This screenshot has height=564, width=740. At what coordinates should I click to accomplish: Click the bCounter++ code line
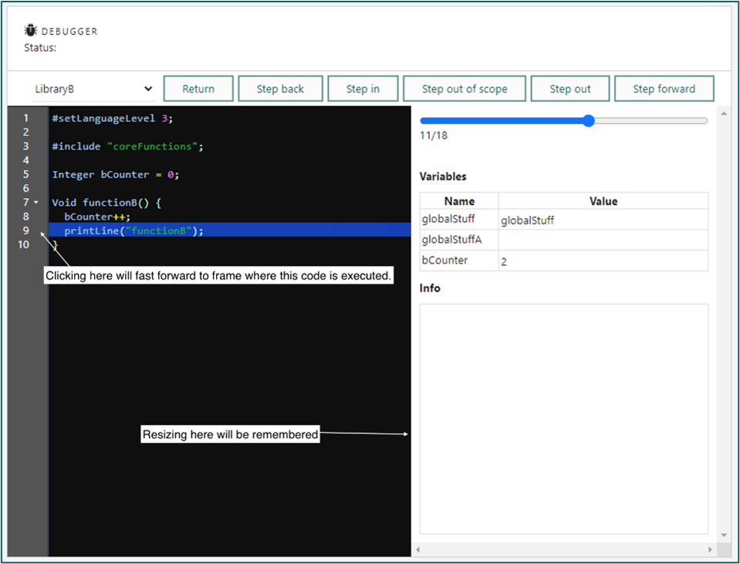click(x=97, y=217)
